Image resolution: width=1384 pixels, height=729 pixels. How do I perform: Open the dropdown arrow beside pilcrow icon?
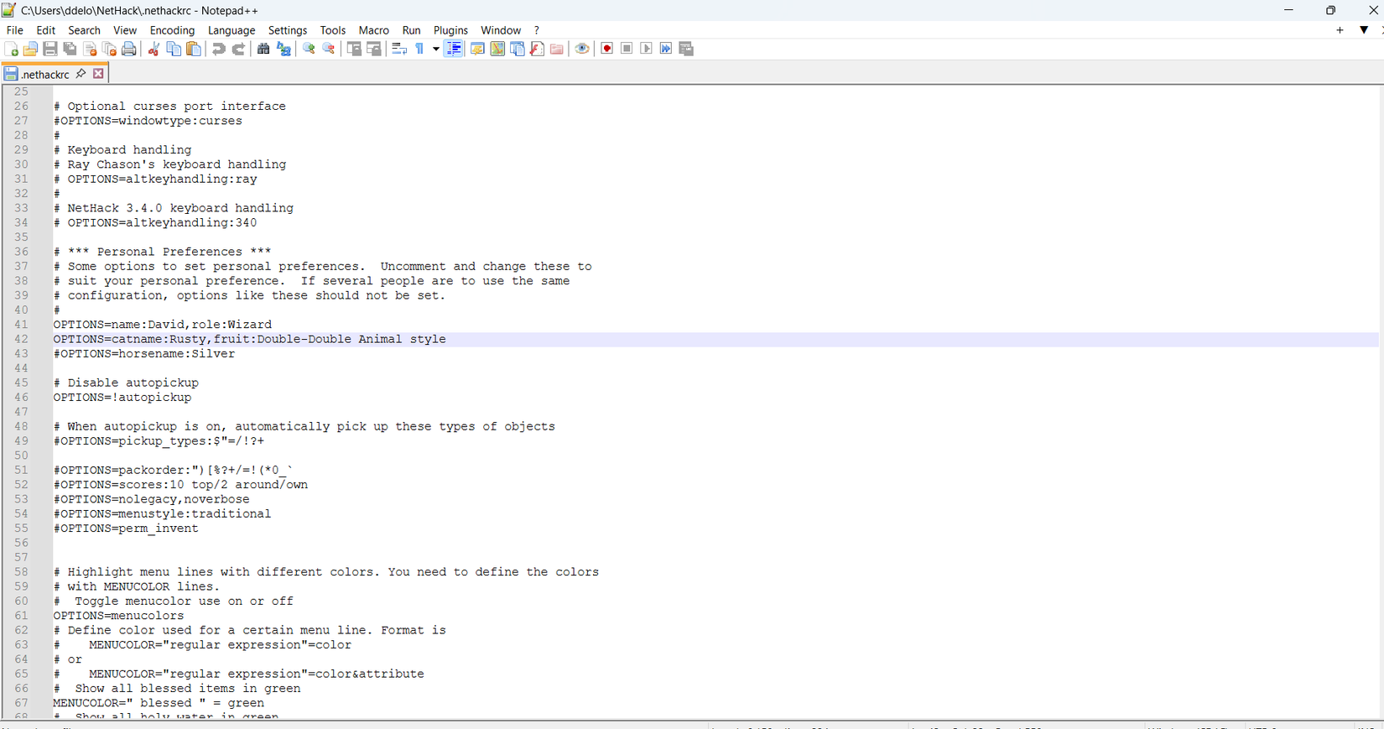coord(435,49)
